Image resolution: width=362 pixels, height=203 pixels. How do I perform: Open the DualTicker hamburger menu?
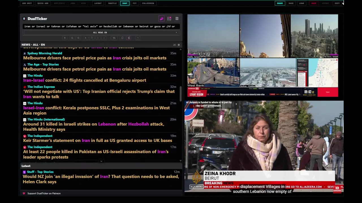click(x=177, y=19)
